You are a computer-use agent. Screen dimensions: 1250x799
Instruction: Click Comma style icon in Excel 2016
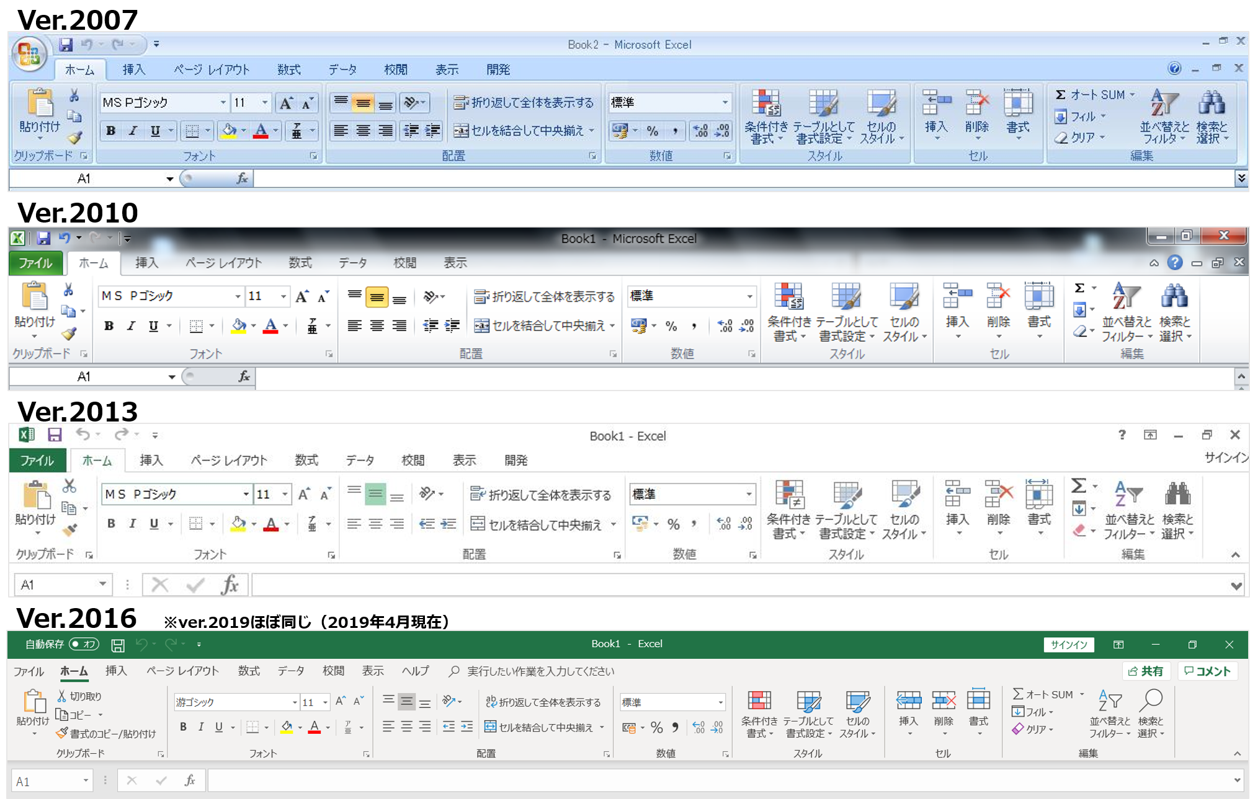(x=675, y=726)
